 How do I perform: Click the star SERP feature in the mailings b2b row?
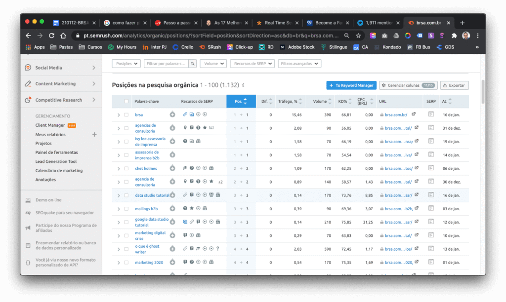pos(192,208)
